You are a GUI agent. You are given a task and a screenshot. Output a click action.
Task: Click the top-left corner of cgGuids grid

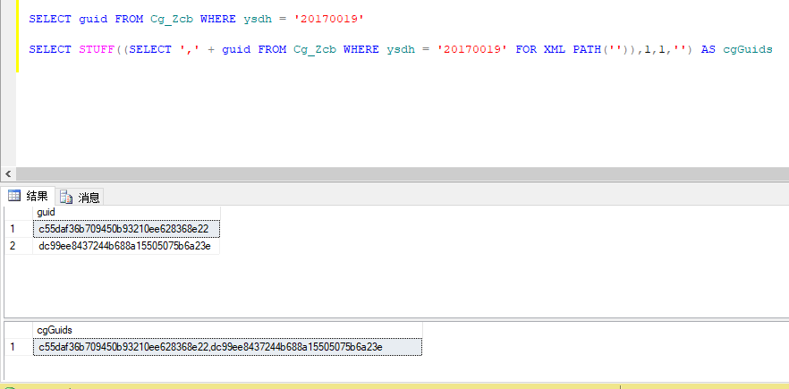pyautogui.click(x=19, y=330)
